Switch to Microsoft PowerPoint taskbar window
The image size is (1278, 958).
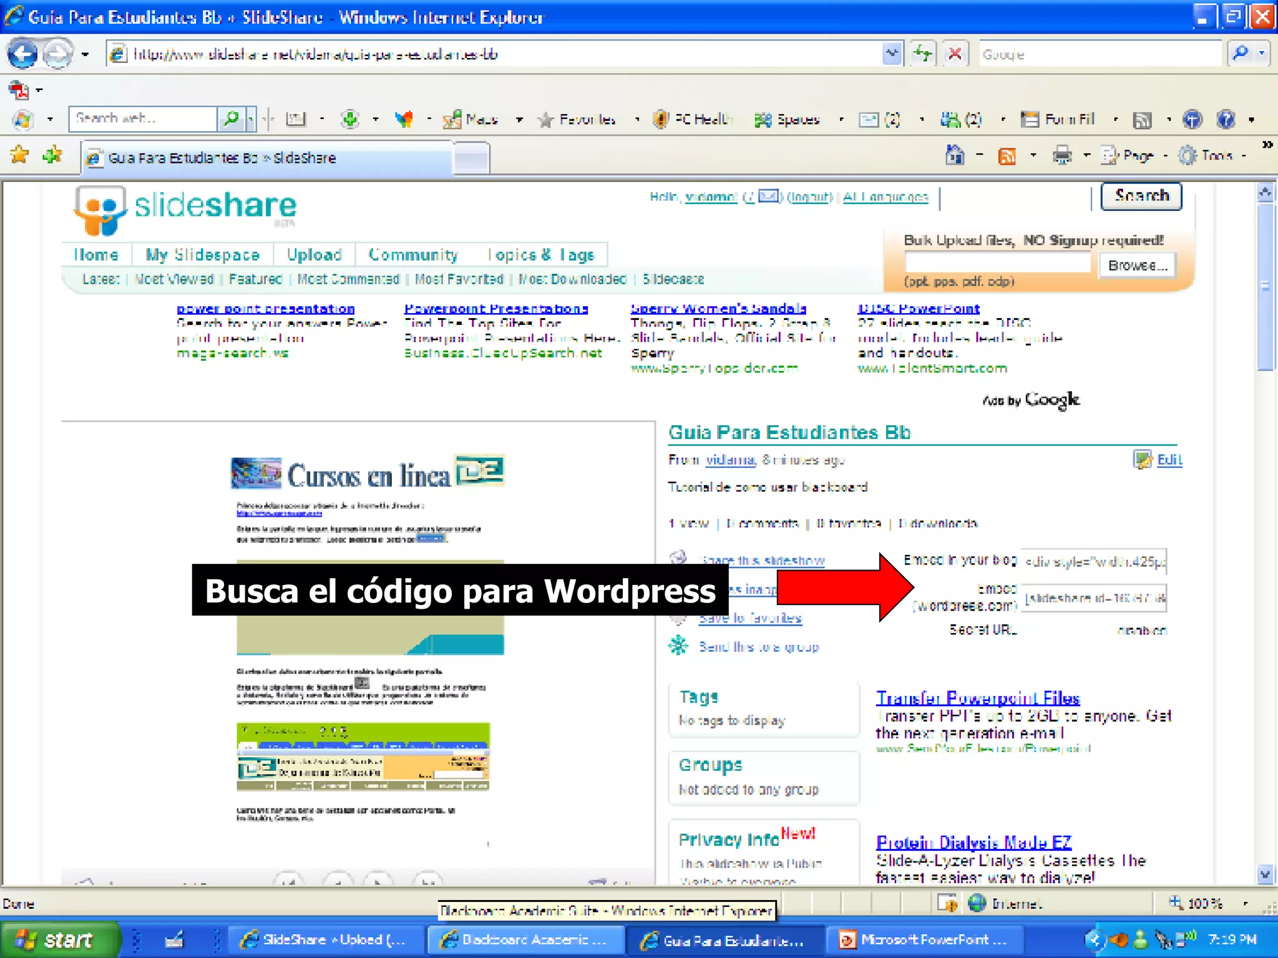coord(925,940)
